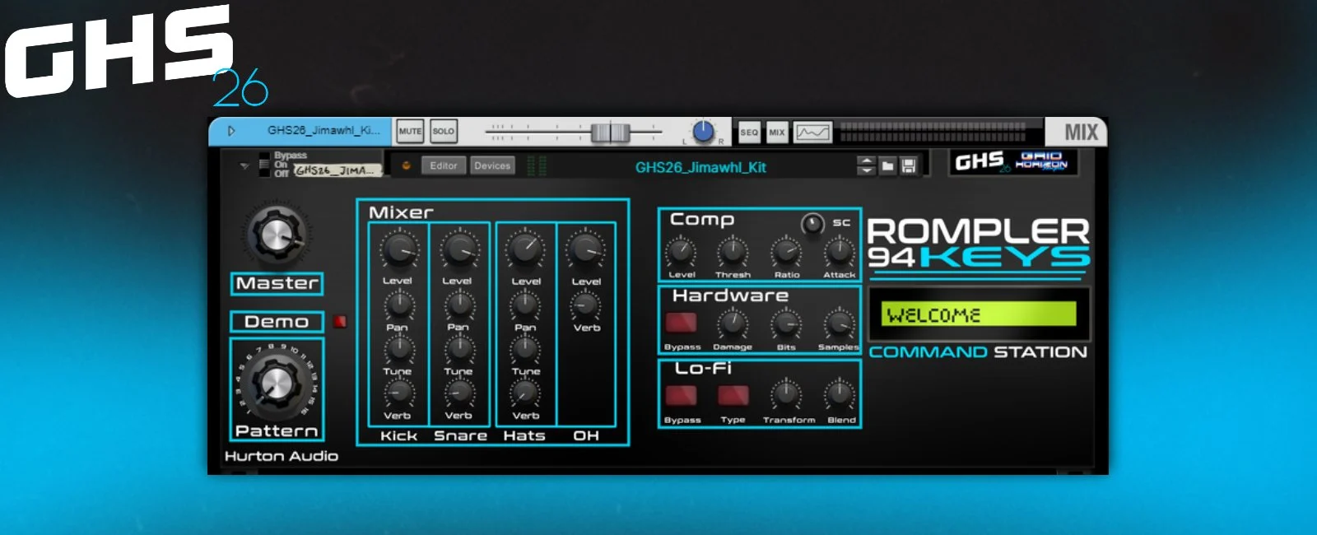The height and width of the screenshot is (535, 1317).
Task: Click the Kick Verb knob
Action: (398, 394)
